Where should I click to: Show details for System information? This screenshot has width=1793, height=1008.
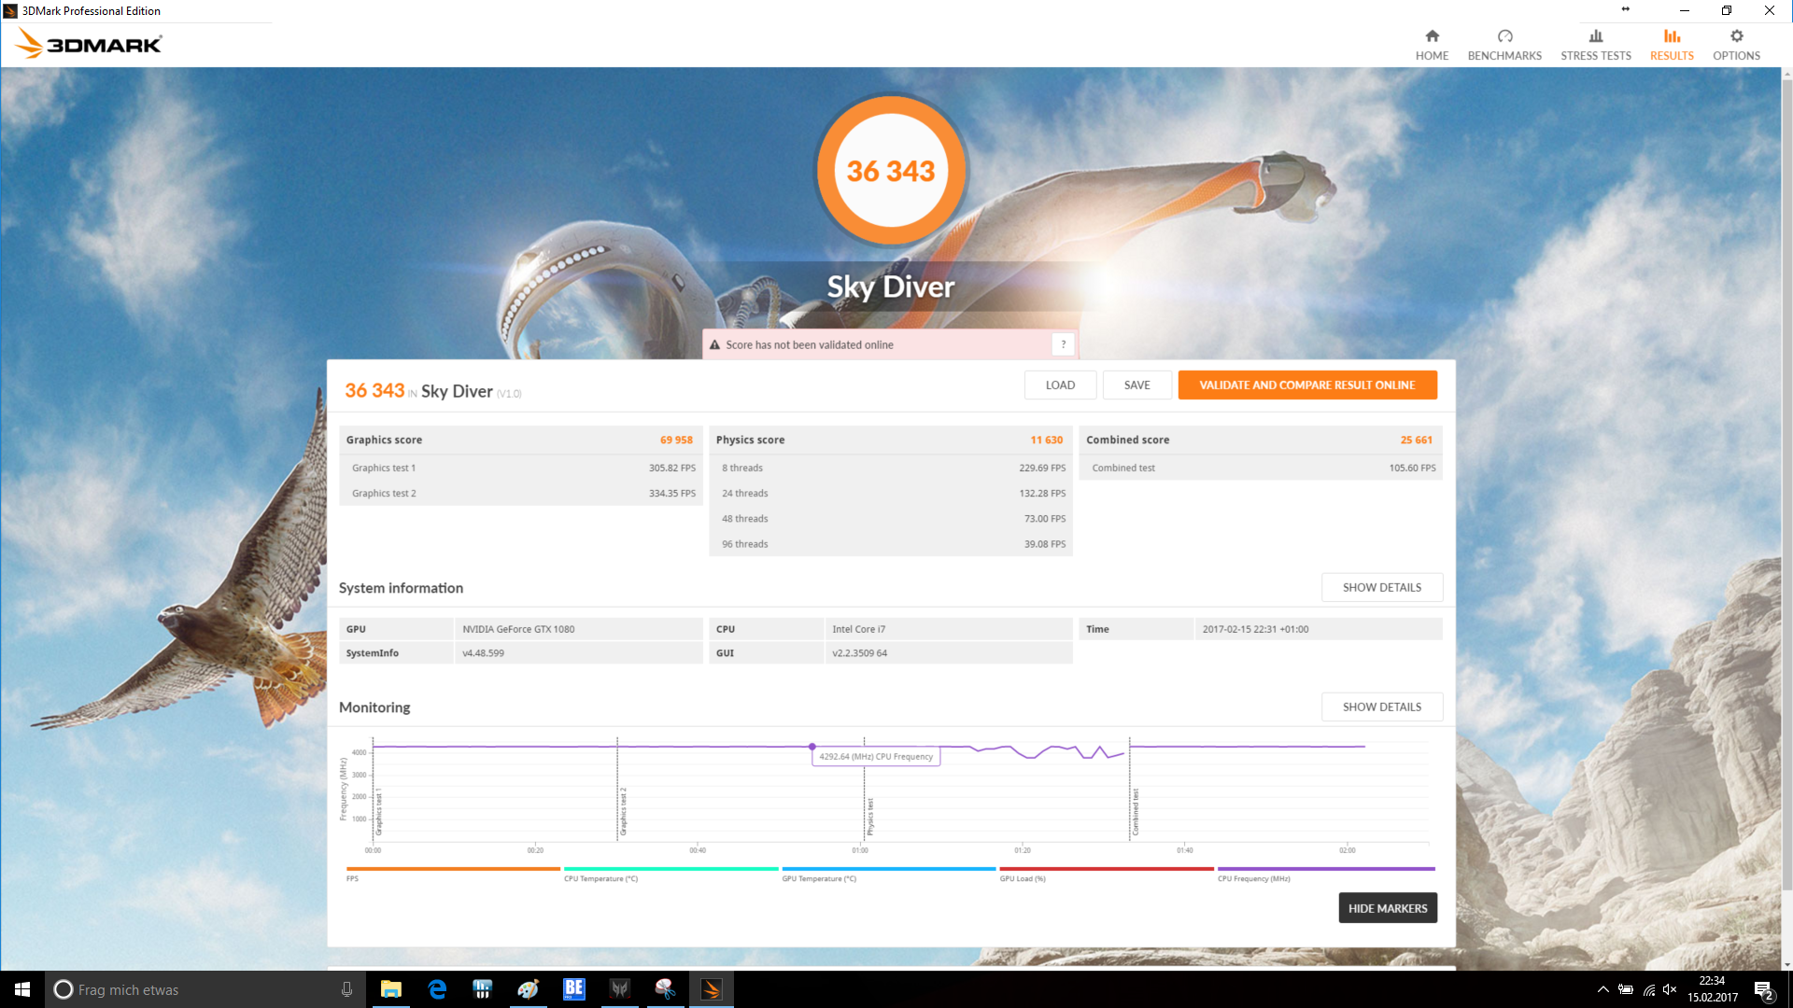[1381, 587]
